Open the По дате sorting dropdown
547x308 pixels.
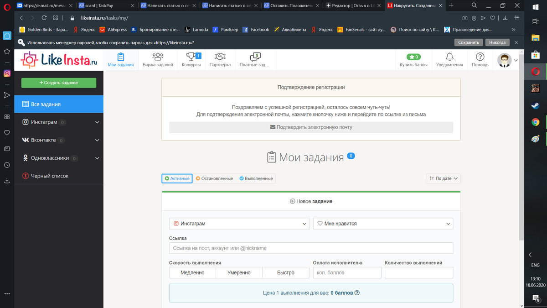(443, 178)
